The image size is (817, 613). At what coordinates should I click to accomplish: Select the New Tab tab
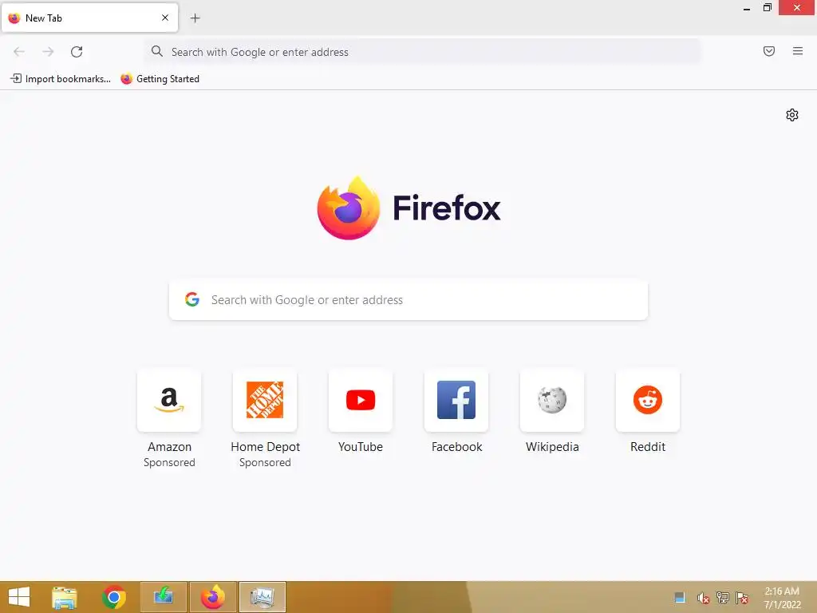pyautogui.click(x=89, y=18)
